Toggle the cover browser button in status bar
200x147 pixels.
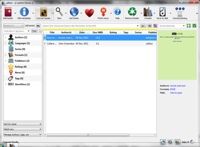(170, 142)
